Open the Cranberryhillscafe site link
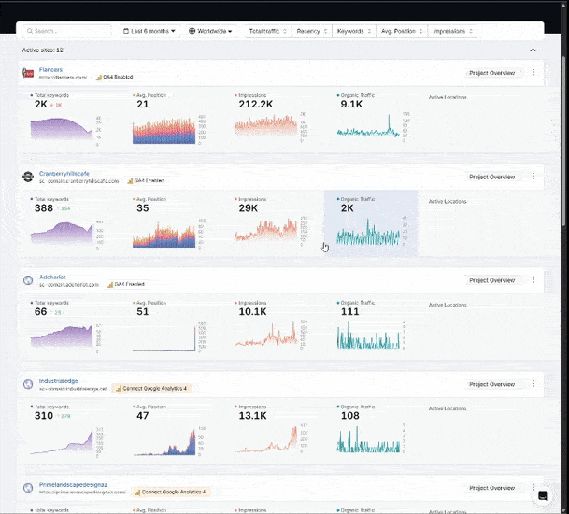569x514 pixels. point(64,174)
